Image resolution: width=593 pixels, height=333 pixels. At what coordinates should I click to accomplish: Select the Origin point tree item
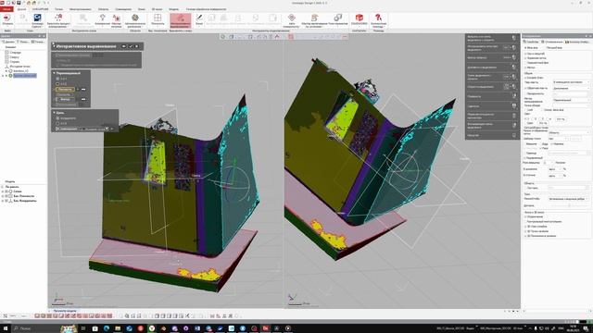click(19, 66)
